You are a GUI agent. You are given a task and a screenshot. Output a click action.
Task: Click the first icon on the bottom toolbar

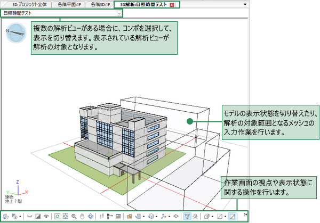(x=5, y=216)
